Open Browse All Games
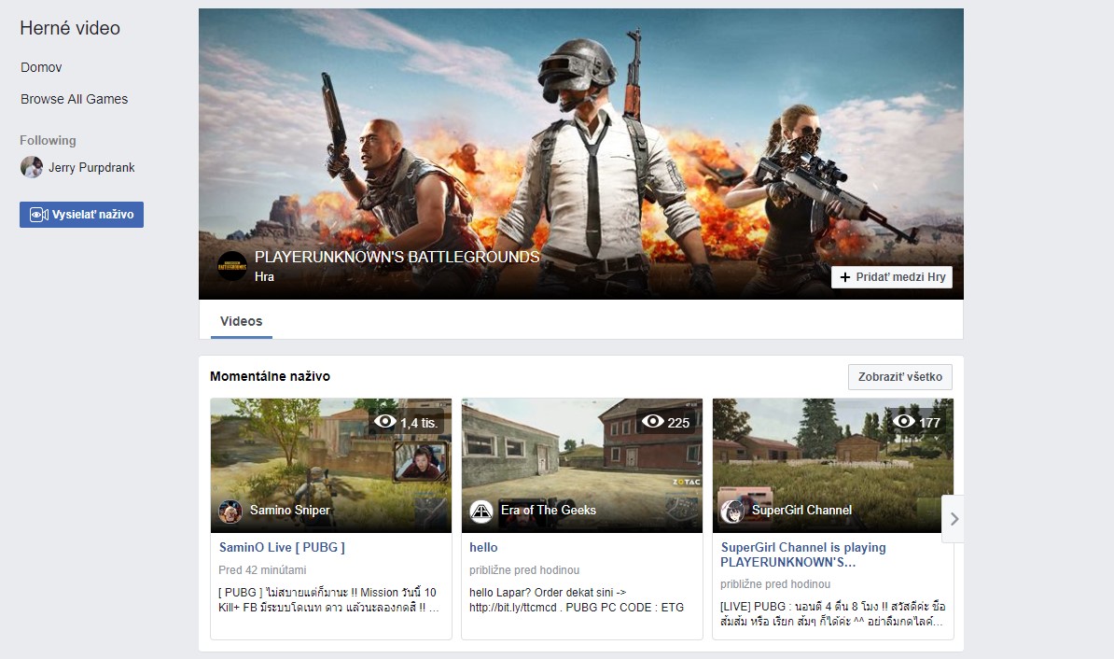This screenshot has height=659, width=1114. [x=74, y=100]
